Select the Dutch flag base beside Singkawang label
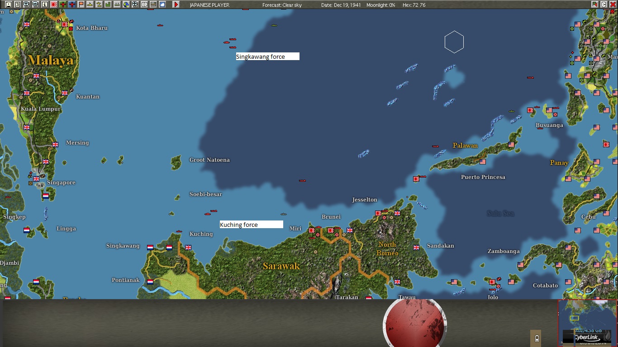The width and height of the screenshot is (618, 347). [x=150, y=248]
